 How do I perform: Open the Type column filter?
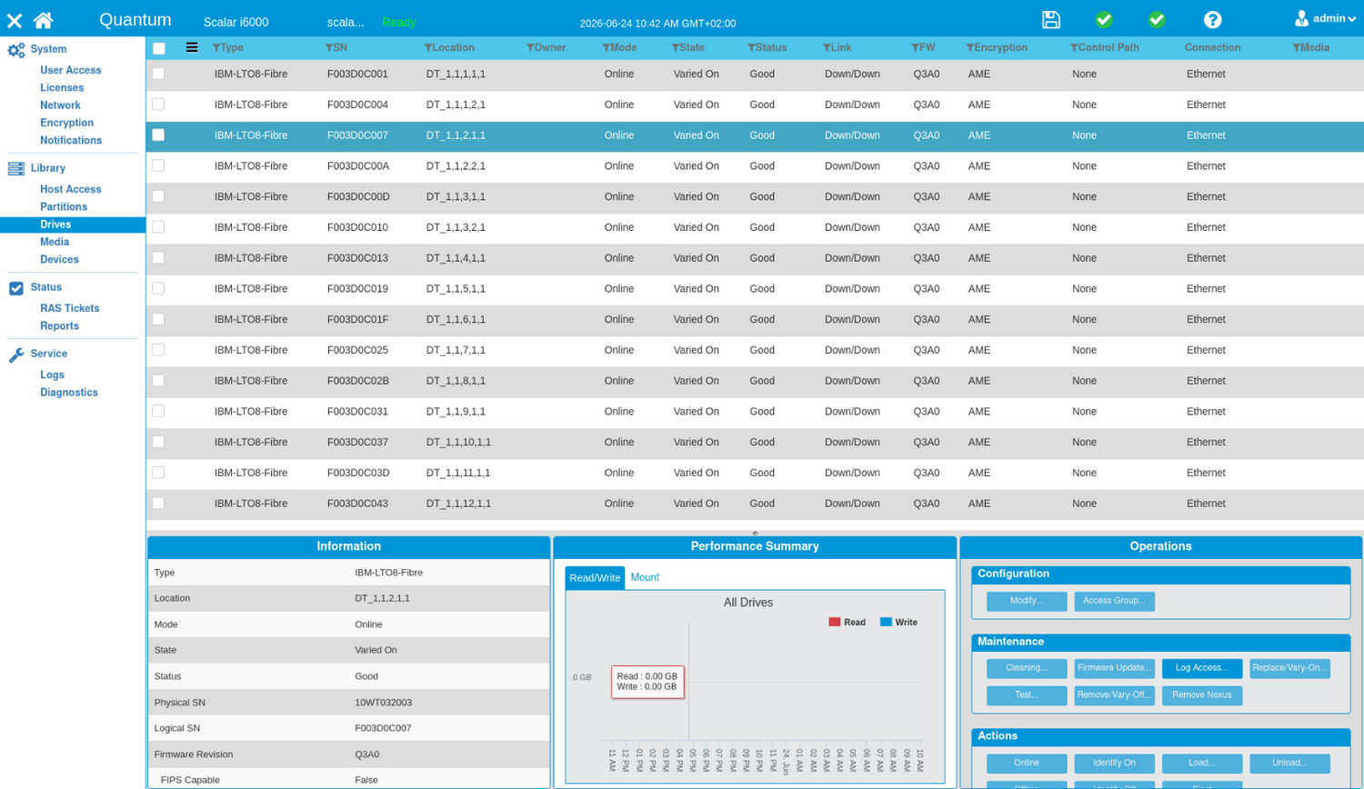tap(216, 47)
